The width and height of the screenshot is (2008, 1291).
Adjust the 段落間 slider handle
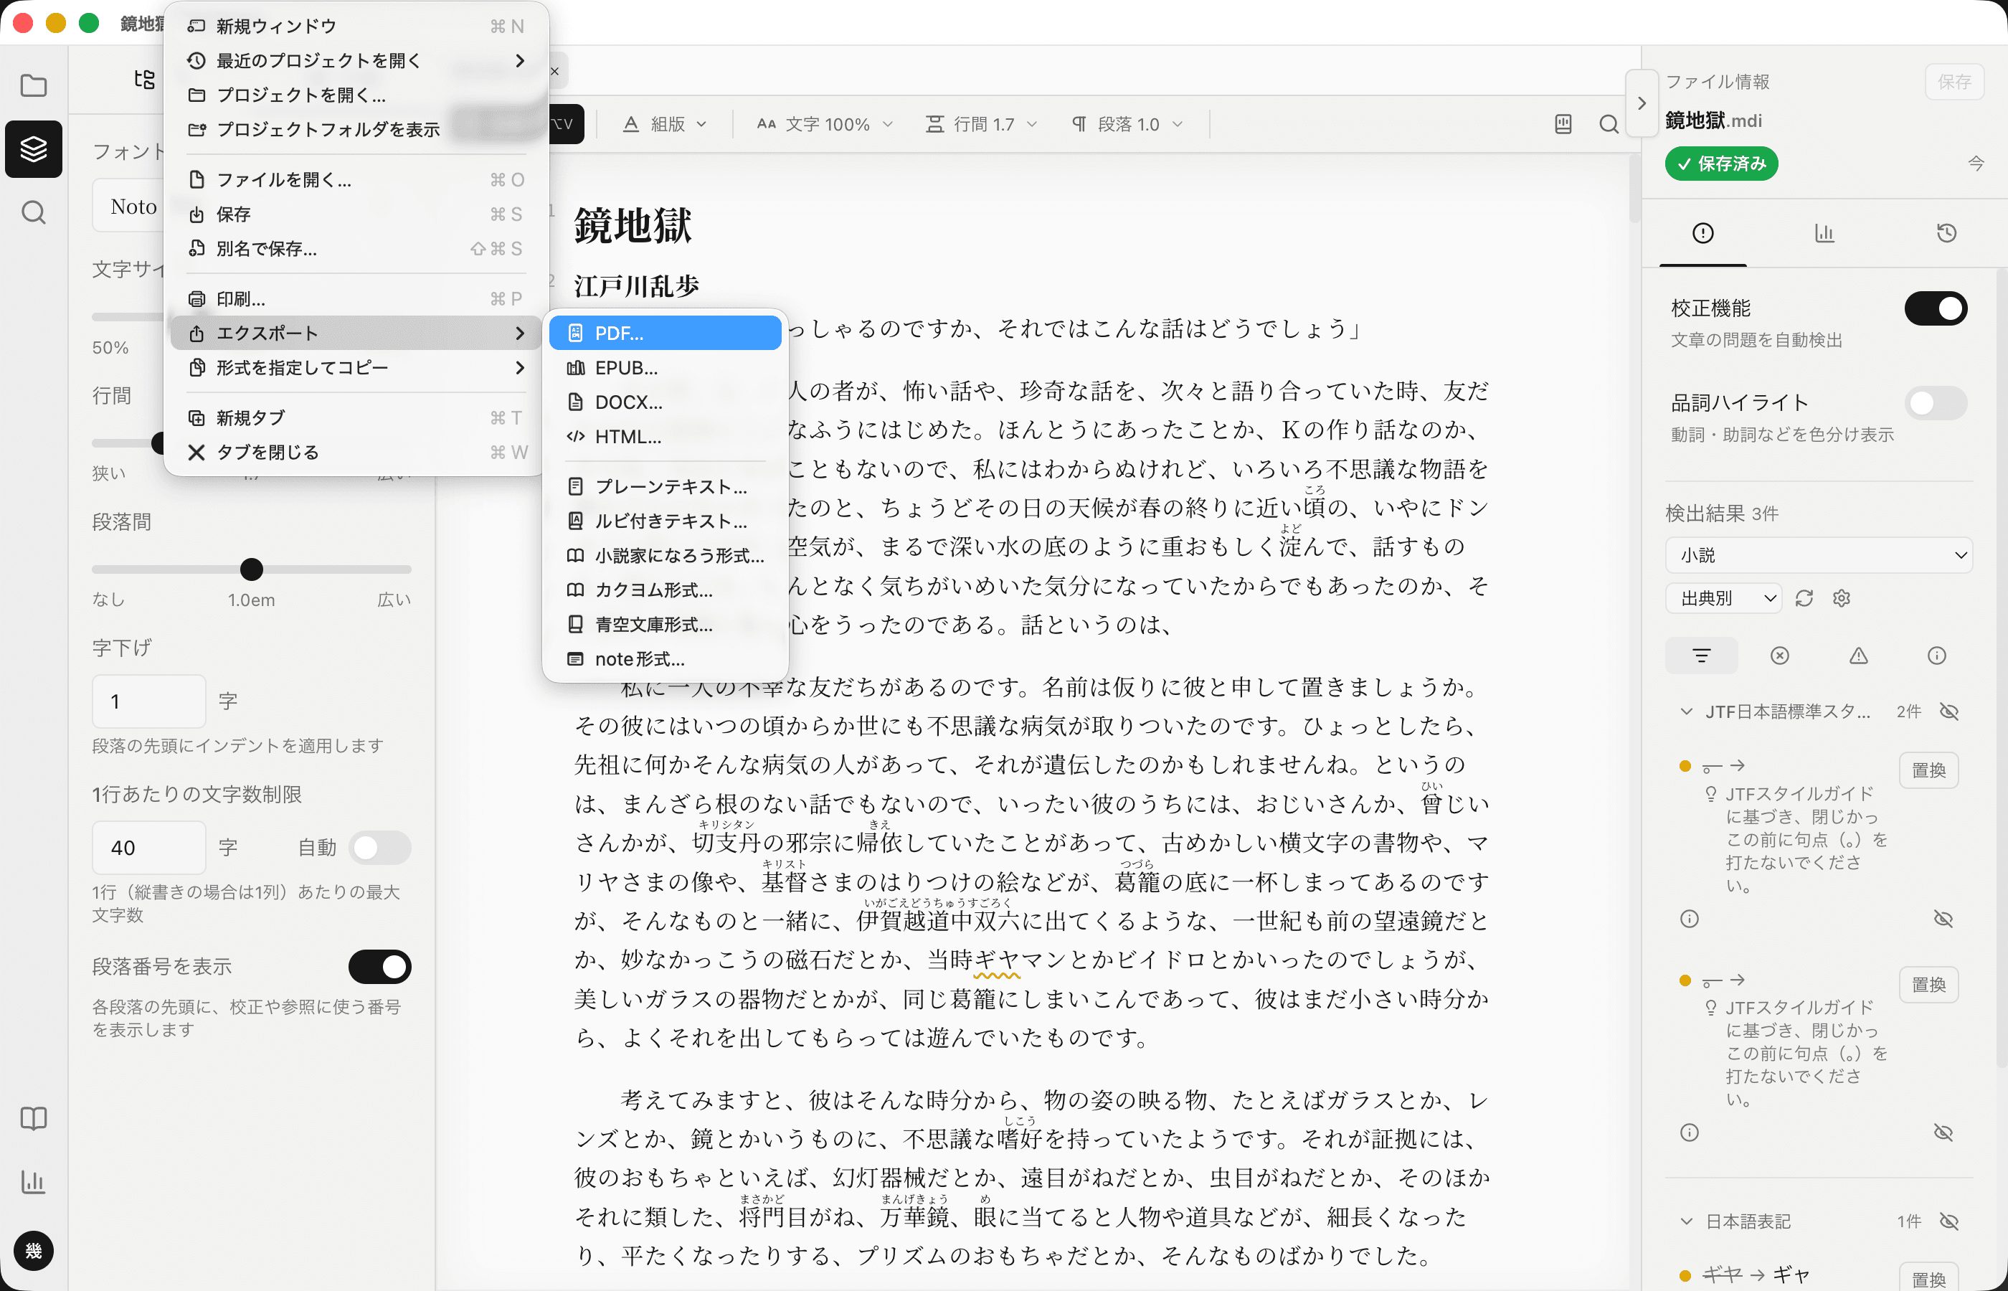252,569
